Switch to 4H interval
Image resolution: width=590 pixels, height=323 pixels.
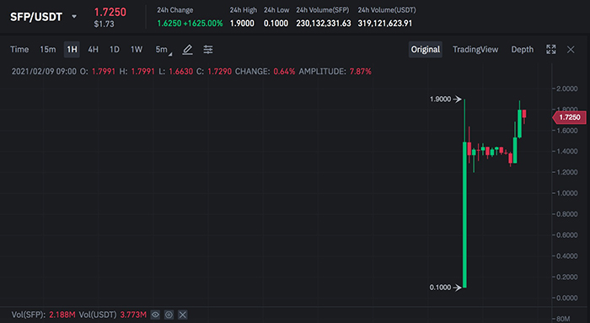point(93,50)
